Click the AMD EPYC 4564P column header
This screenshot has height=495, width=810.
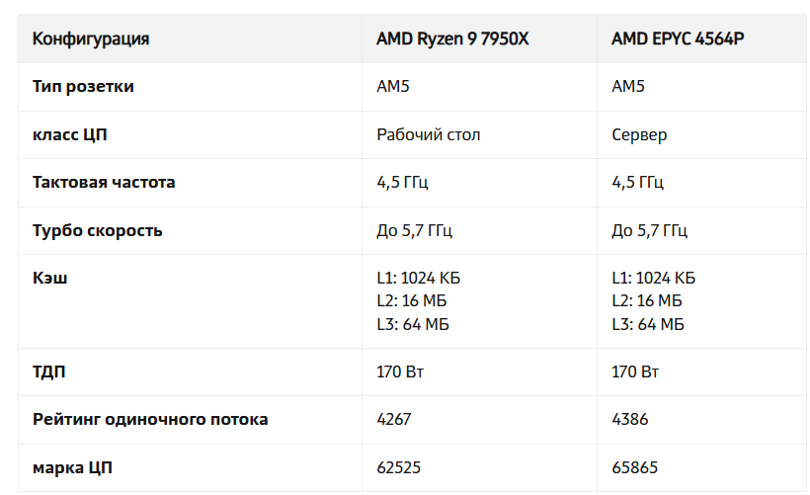[678, 40]
